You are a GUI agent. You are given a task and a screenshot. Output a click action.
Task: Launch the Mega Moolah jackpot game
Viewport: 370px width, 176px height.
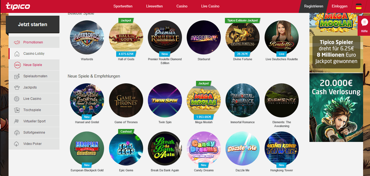click(204, 100)
